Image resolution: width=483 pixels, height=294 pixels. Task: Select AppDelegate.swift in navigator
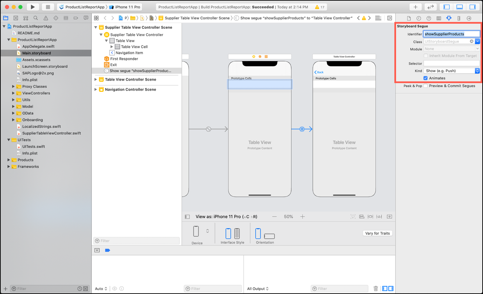38,46
